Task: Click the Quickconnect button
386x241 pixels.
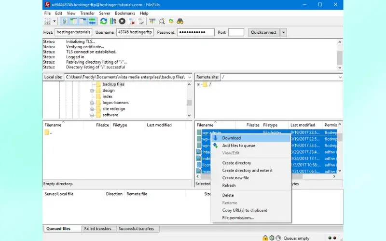Action: tap(263, 32)
